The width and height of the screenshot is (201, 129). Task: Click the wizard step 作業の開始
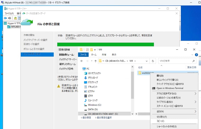(x=29, y=35)
